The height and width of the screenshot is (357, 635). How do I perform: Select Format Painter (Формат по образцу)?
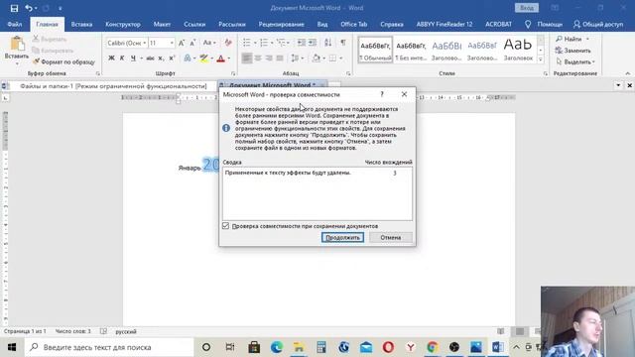point(63,61)
